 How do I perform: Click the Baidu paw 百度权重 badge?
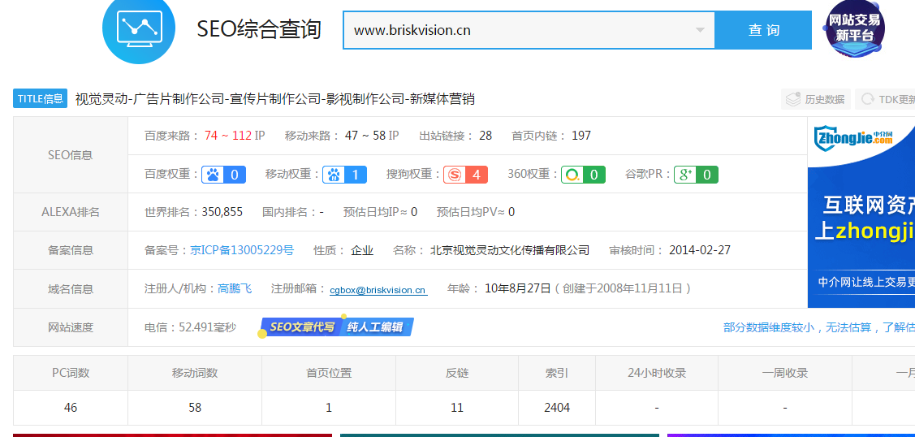tap(223, 175)
